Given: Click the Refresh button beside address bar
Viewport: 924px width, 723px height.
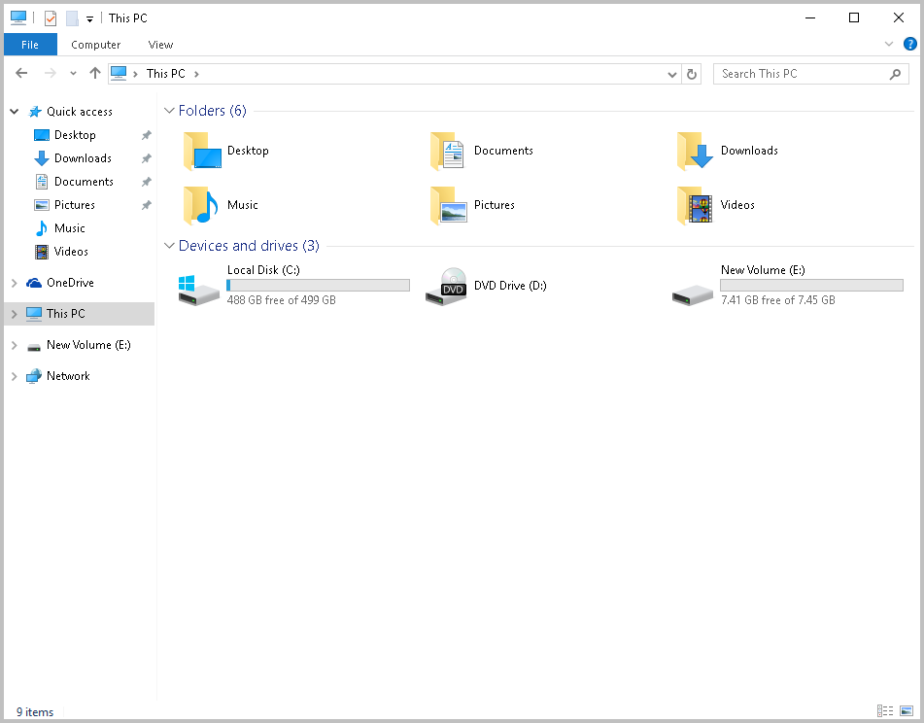Looking at the screenshot, I should [692, 74].
